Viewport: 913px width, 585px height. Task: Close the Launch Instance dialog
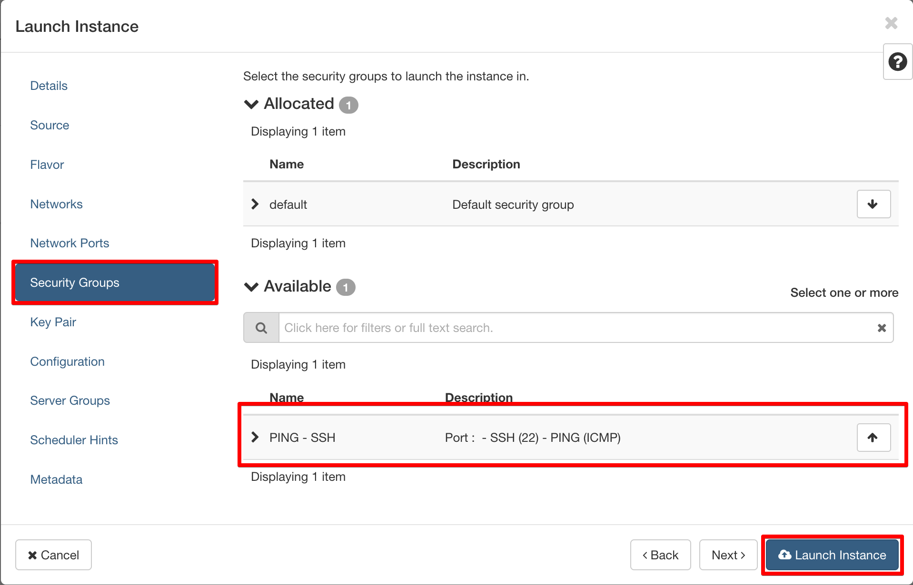click(x=891, y=23)
